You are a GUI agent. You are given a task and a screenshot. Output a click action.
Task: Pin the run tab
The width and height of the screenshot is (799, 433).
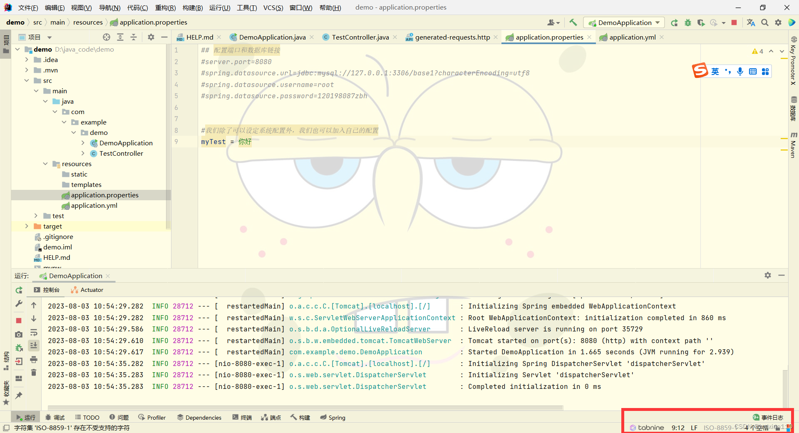19,395
